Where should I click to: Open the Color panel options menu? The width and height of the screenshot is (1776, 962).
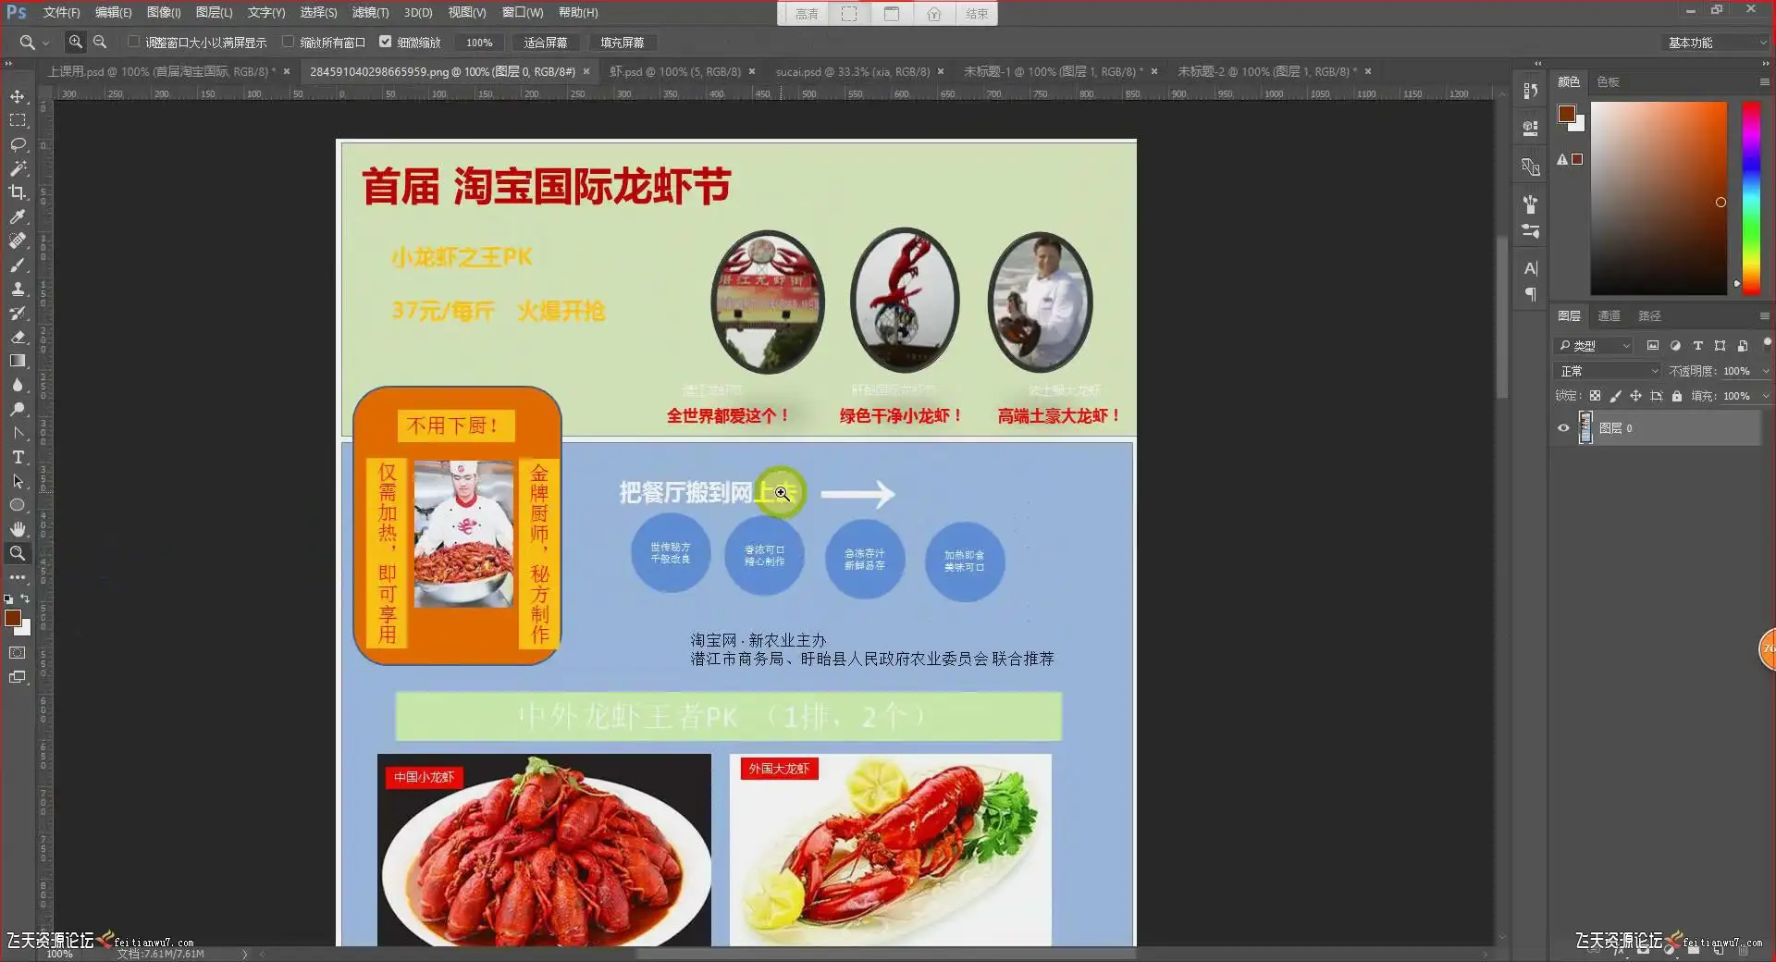(x=1764, y=82)
